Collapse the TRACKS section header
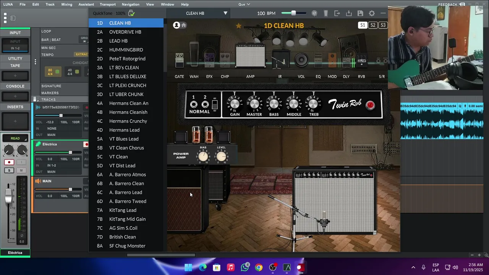The image size is (489, 275). point(49,100)
